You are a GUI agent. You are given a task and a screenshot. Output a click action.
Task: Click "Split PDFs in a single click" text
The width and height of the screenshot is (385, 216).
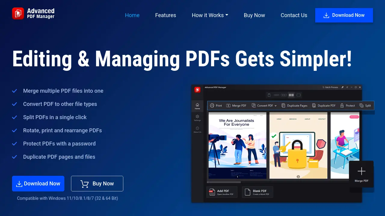tap(55, 117)
